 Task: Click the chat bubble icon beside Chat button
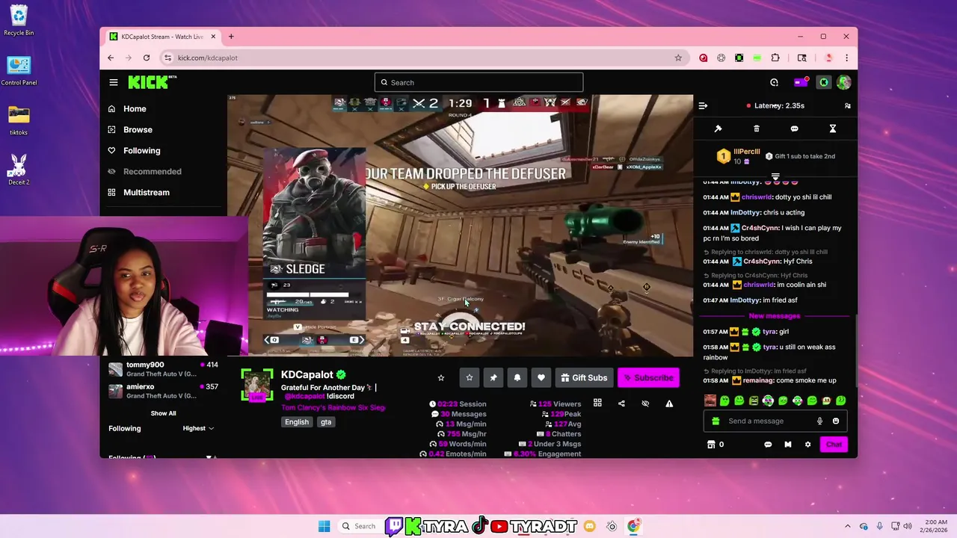point(768,444)
